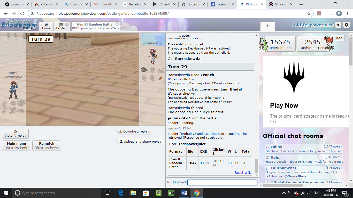The height and width of the screenshot is (198, 353).
Task: Click the Reset W/L link
Action: click(242, 172)
